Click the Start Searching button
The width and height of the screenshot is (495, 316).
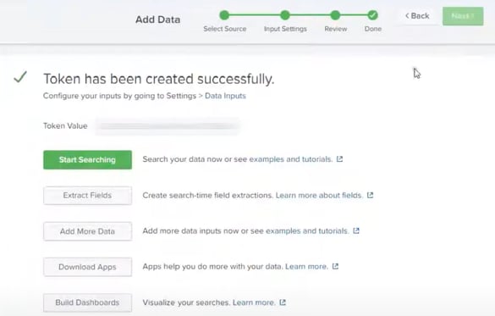pos(87,160)
